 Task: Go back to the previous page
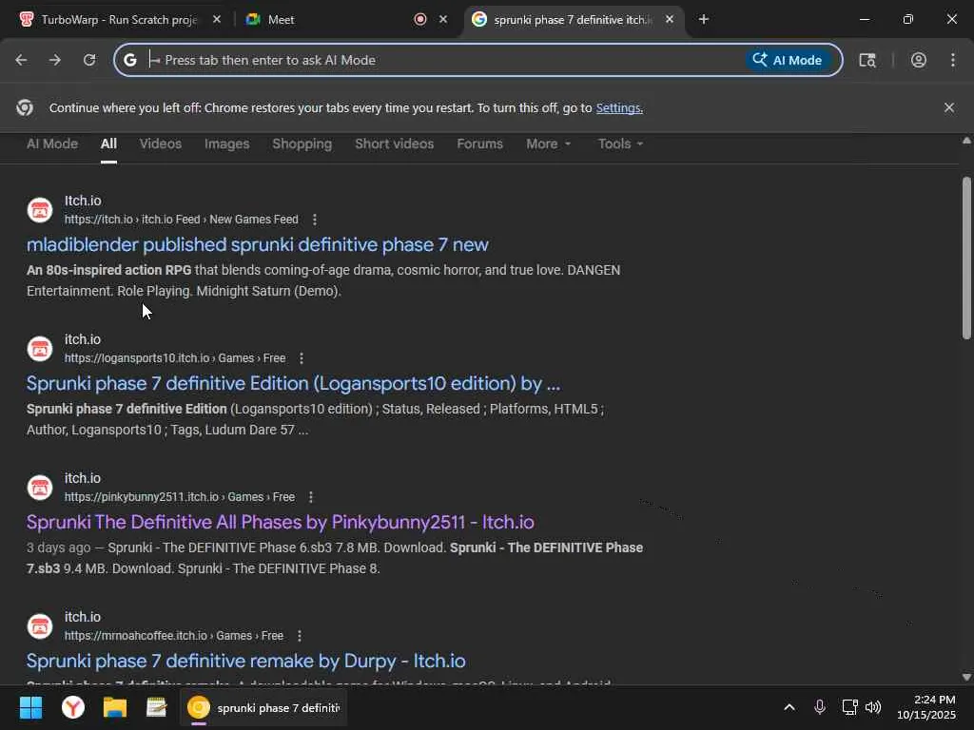pos(21,60)
